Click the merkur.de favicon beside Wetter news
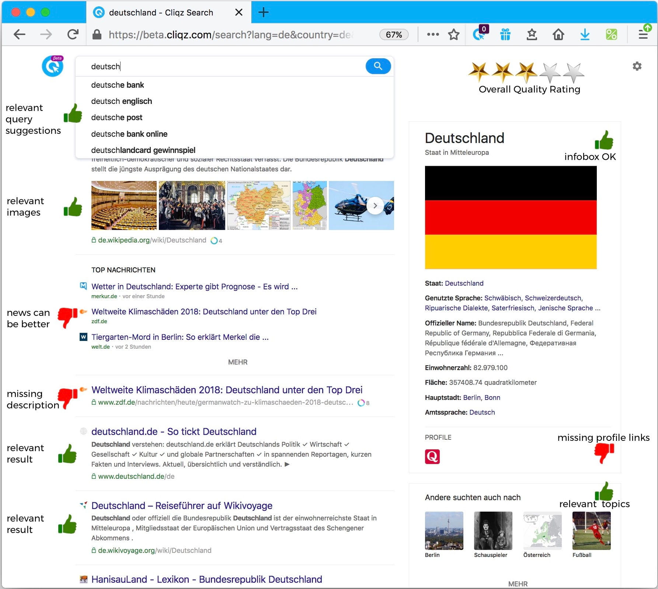The height and width of the screenshot is (589, 658). (84, 286)
